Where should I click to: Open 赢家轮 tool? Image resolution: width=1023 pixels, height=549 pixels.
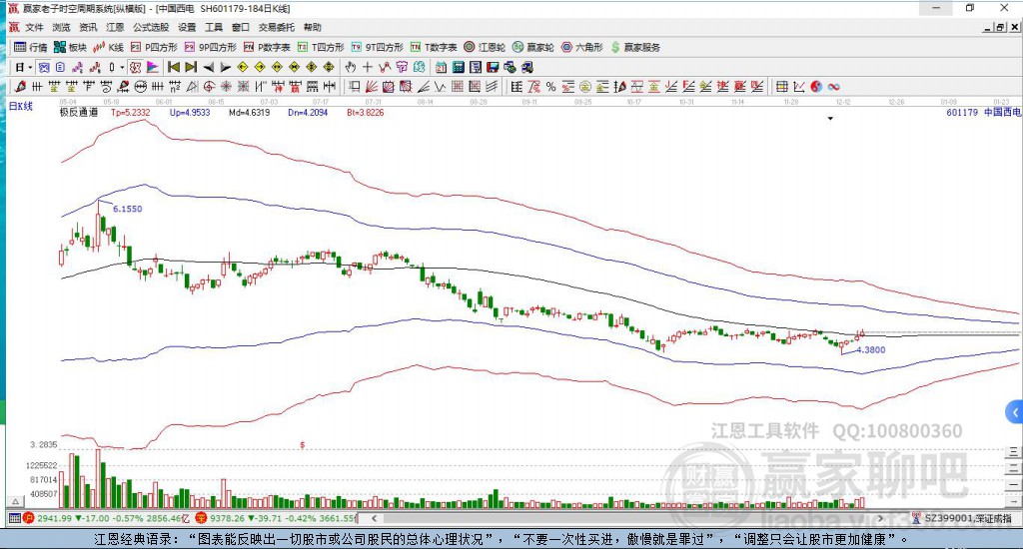(x=533, y=47)
